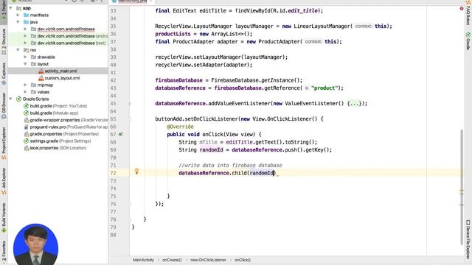Screen dimensions: 472x265
Task: Collapse the layout folder
Action: pyautogui.click(x=25, y=64)
